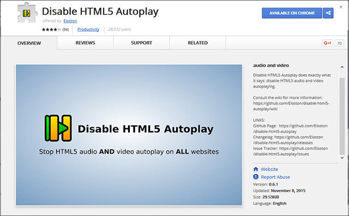Switch to the Reviews tab
Viewport: 349px width, 216px height.
(85, 43)
